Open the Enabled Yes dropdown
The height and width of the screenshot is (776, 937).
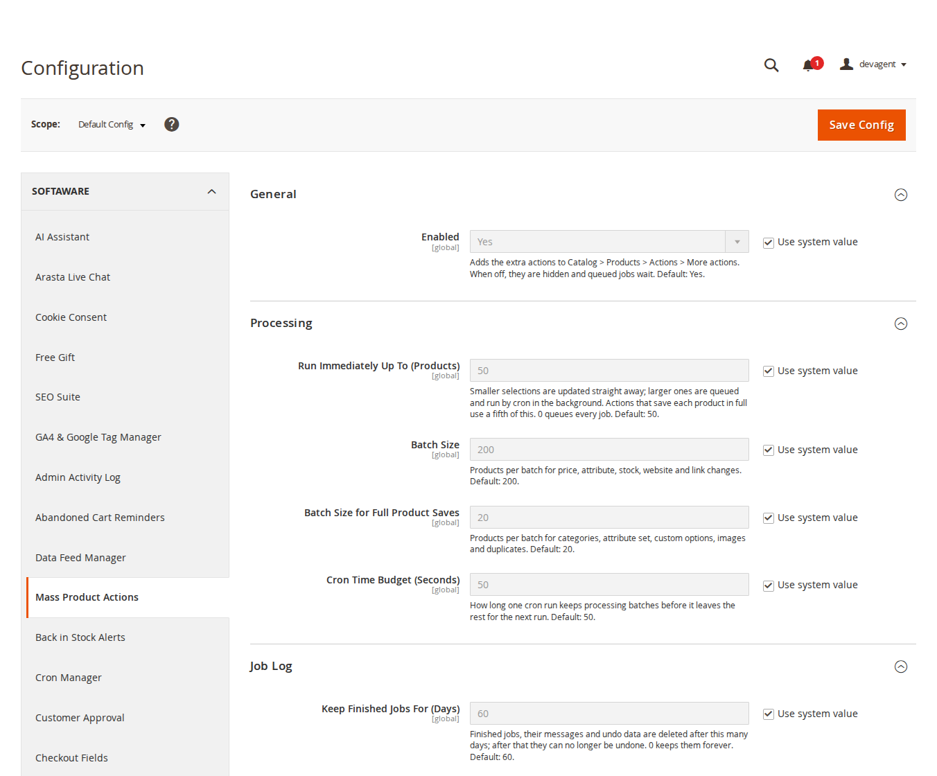point(609,242)
